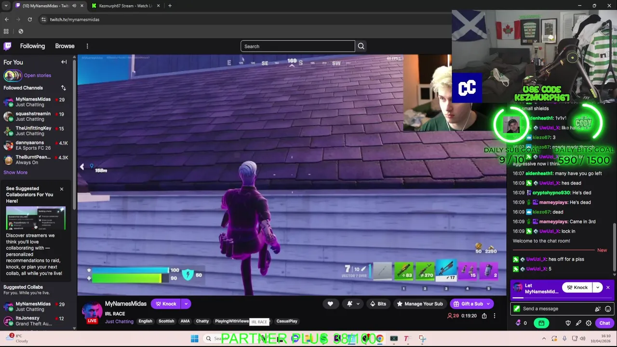This screenshot has height=347, width=617.
Task: Mute audio on the MyNamesMidas tab
Action: pos(74,6)
